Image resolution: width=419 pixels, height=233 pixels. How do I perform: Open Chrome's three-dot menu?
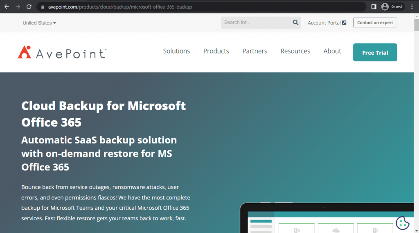click(x=412, y=7)
